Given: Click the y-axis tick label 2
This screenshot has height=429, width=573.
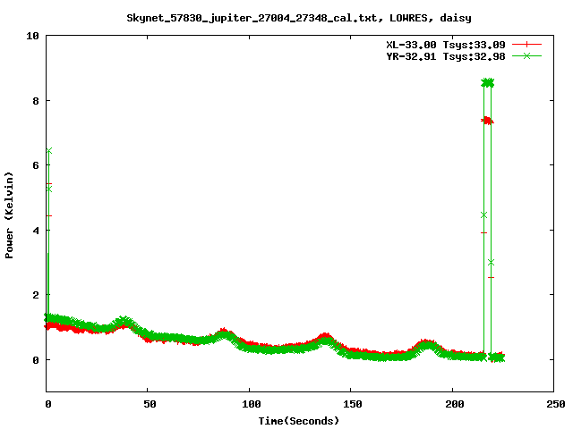Looking at the screenshot, I should 36,295.
